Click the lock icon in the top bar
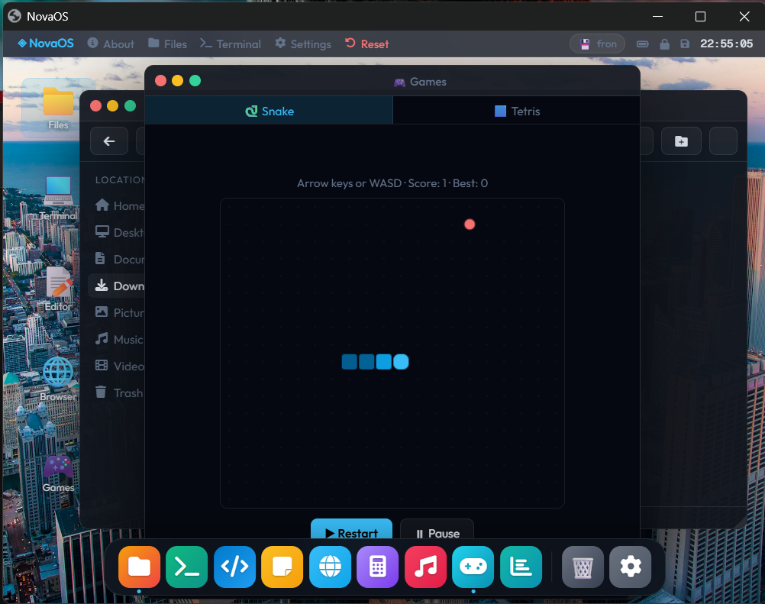Viewport: 765px width, 604px height. coord(664,44)
